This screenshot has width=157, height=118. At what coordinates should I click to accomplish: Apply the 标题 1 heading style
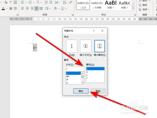111,5
